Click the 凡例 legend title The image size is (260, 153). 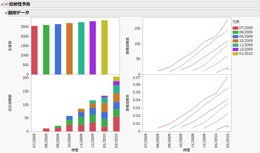tap(236, 22)
